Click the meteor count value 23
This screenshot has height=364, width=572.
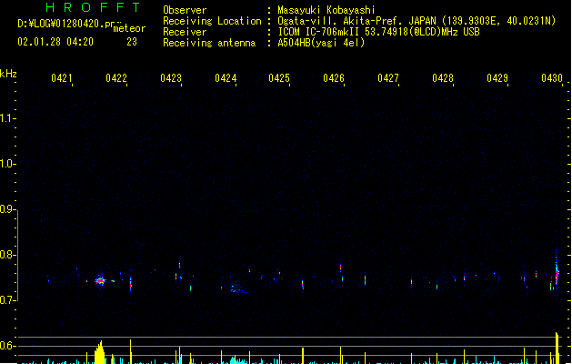click(x=132, y=42)
